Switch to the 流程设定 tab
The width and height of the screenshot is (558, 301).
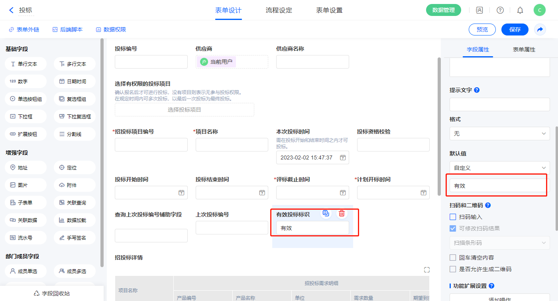point(279,10)
